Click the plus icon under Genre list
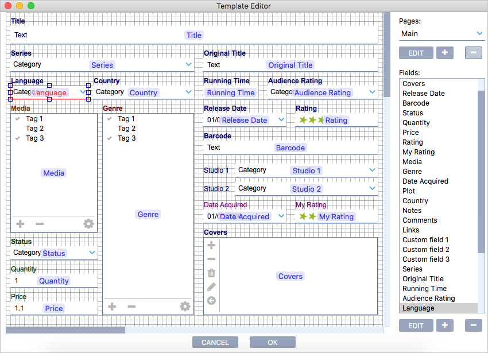The image size is (488, 353). coord(112,307)
